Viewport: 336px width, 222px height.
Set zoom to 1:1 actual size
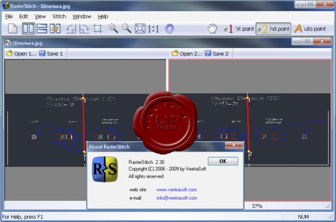pyautogui.click(x=153, y=29)
